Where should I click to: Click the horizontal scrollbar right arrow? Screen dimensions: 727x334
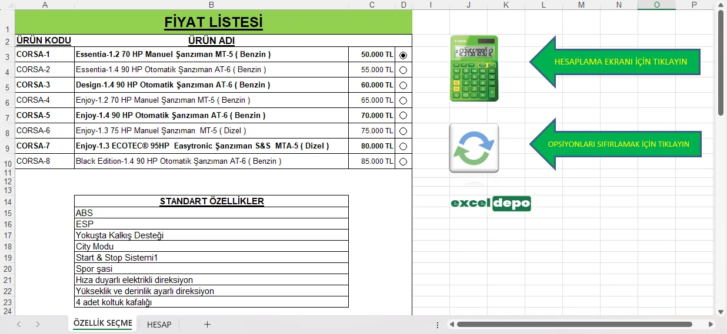(x=711, y=324)
